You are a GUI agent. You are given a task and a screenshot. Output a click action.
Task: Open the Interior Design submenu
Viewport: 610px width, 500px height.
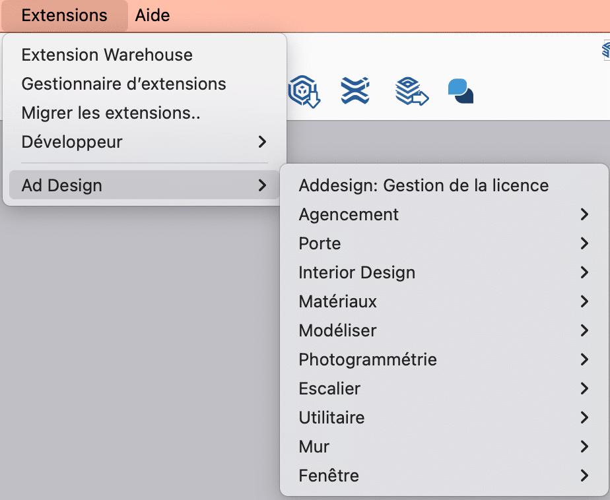[x=357, y=272]
